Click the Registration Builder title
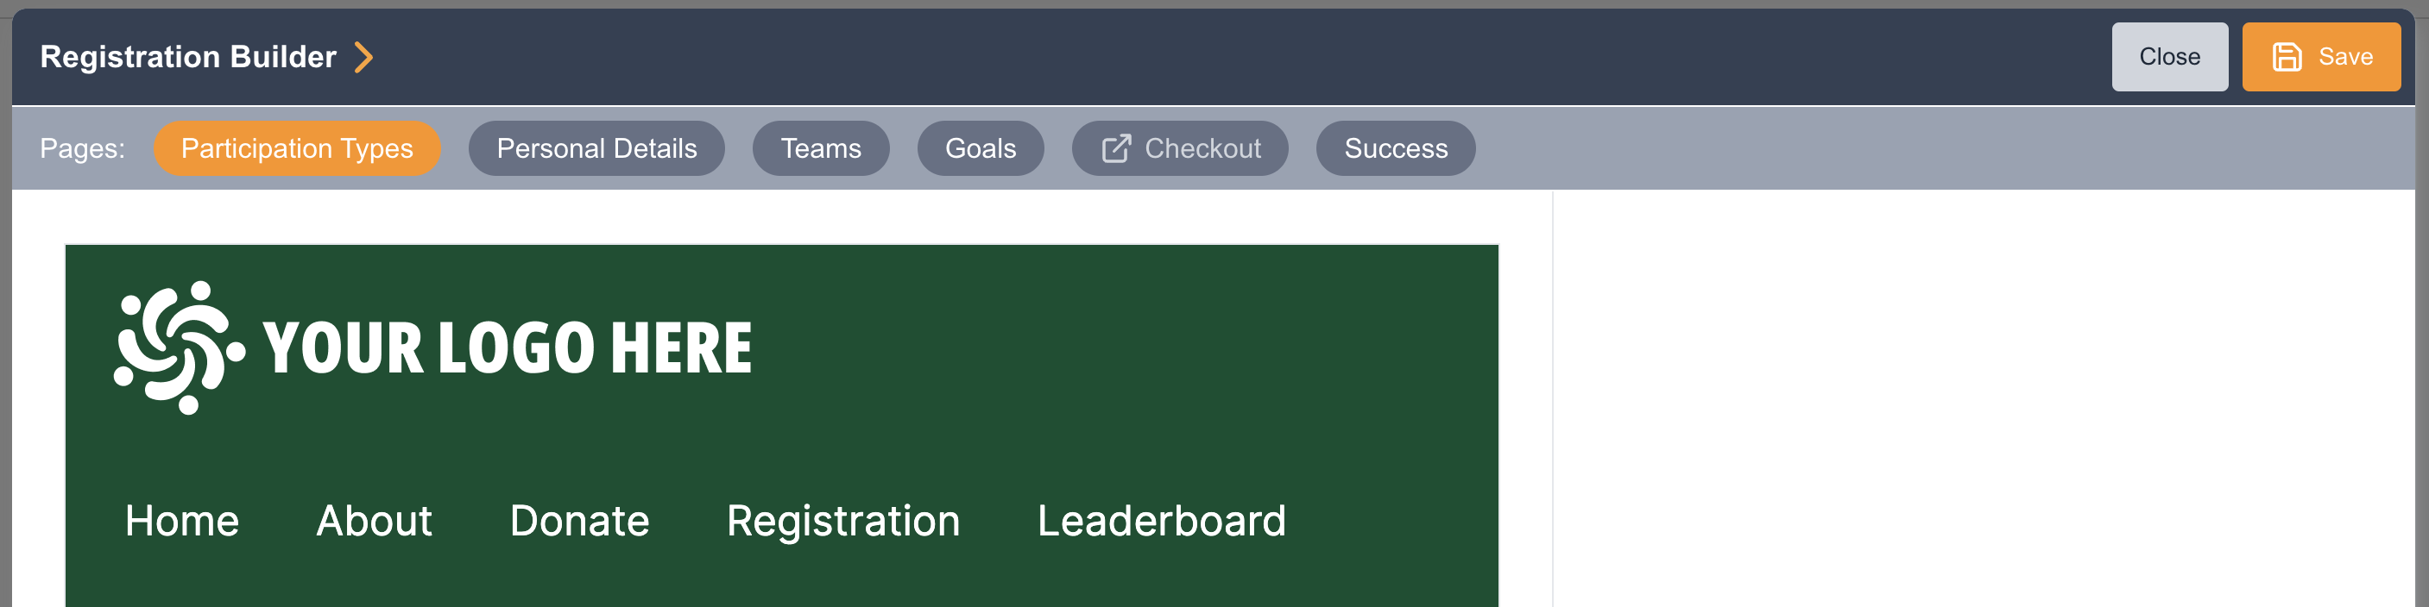The image size is (2429, 607). coord(187,58)
